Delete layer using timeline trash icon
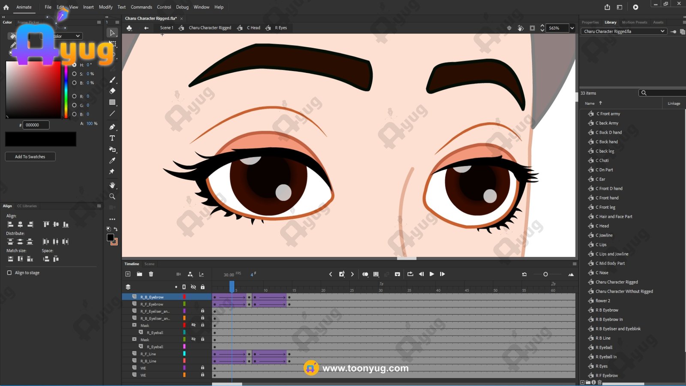Viewport: 686px width, 386px height. point(151,274)
